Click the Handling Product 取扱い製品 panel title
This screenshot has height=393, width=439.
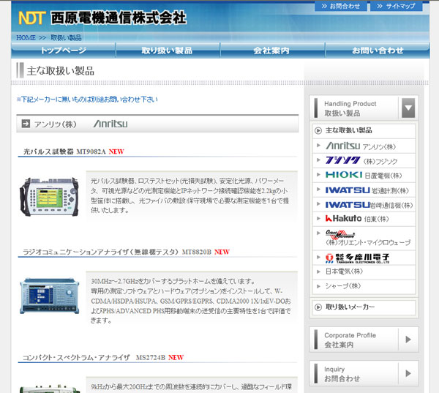tap(350, 108)
